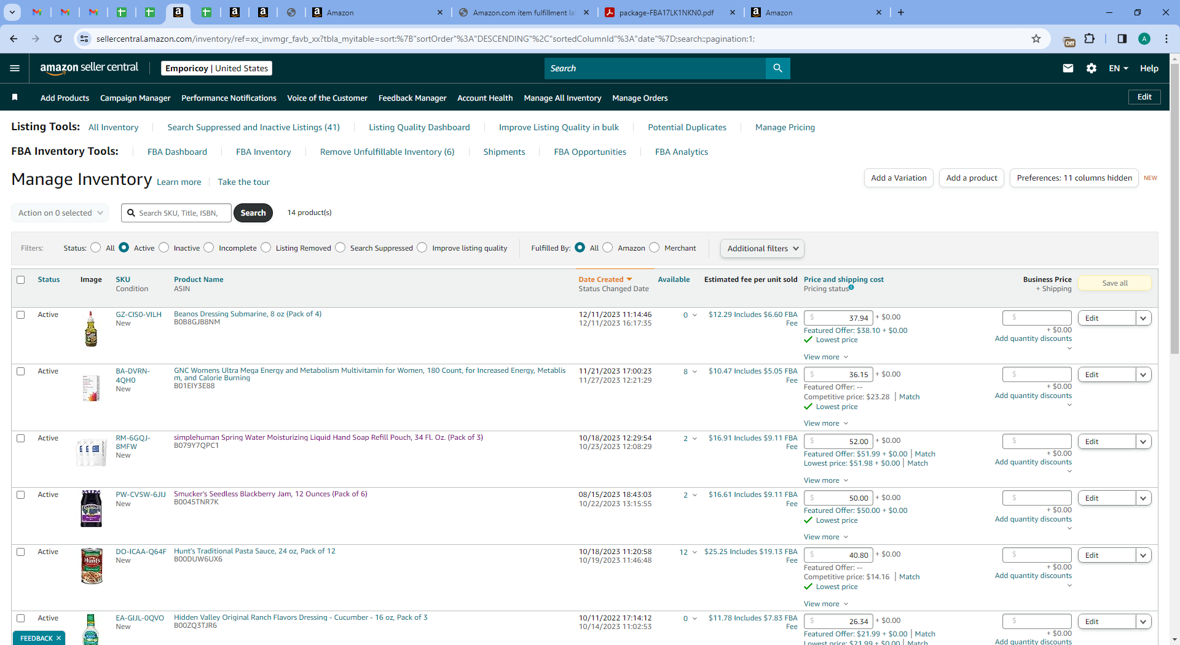Viewport: 1180px width, 645px height.
Task: Close the package-FBA17LK1NKN0.pdf tab
Action: [732, 12]
